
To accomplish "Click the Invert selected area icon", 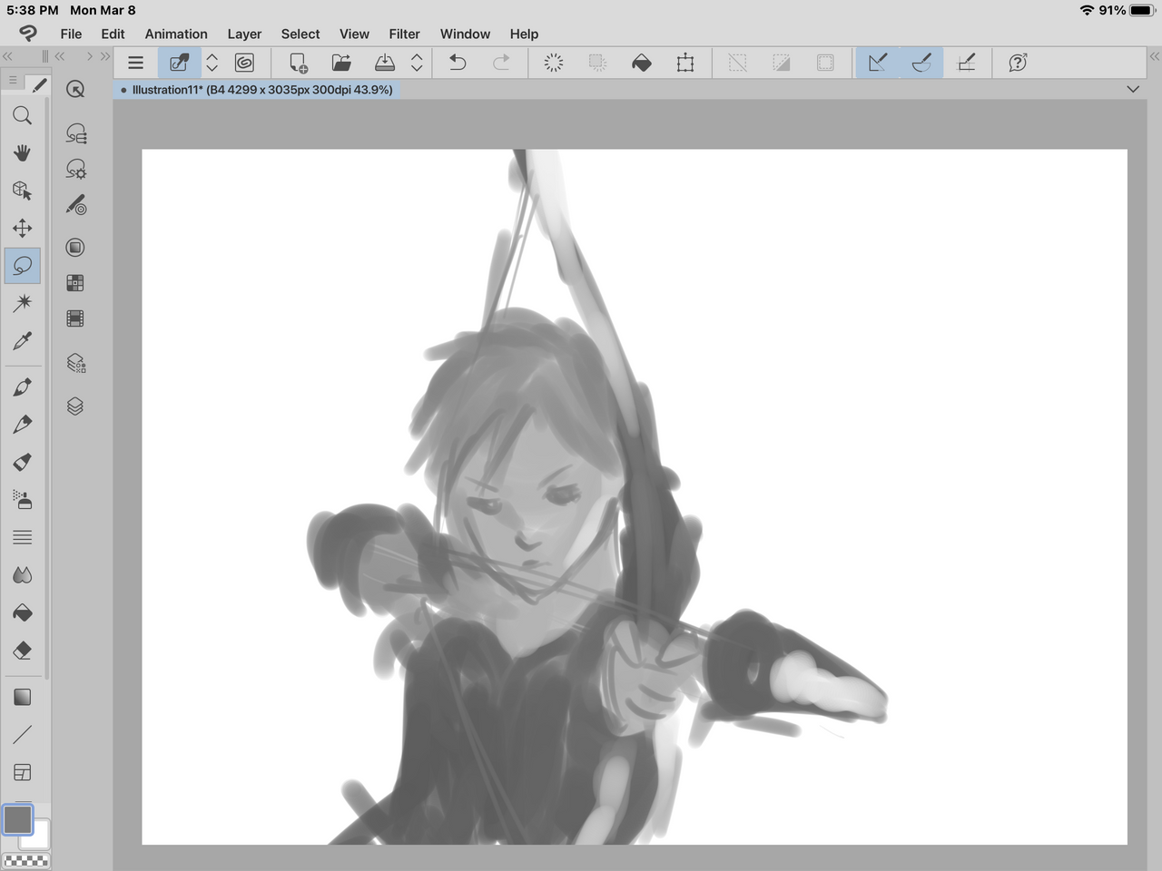I will click(x=781, y=63).
